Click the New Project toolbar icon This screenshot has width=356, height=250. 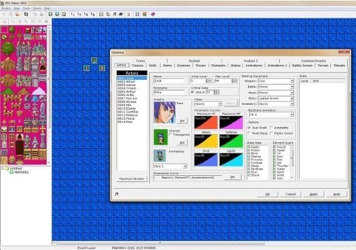(x=4, y=14)
